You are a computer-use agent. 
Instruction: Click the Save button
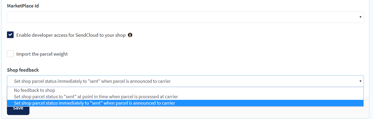pos(18,109)
